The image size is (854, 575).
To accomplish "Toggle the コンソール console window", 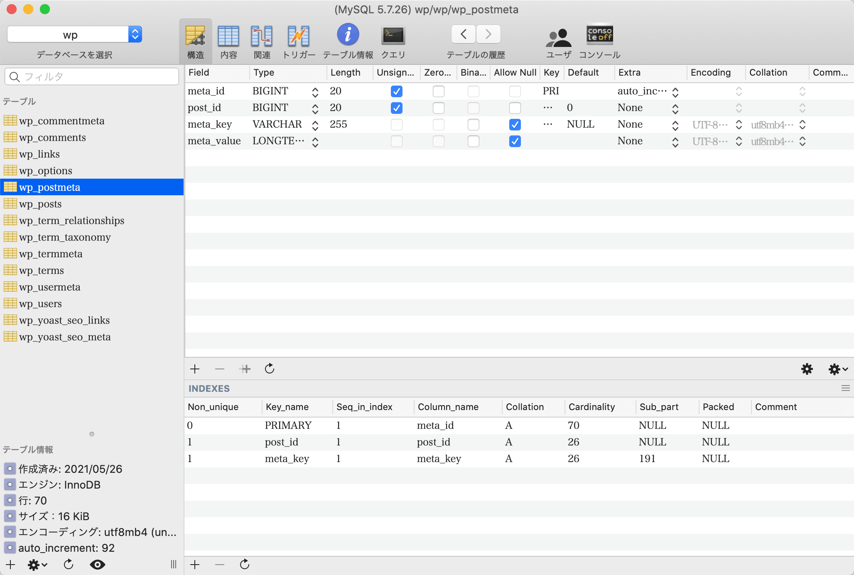I will 599,35.
